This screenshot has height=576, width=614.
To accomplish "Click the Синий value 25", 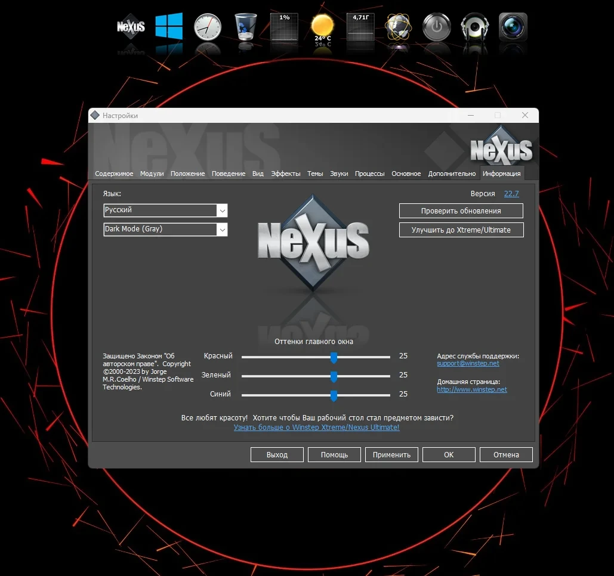I will coord(403,394).
